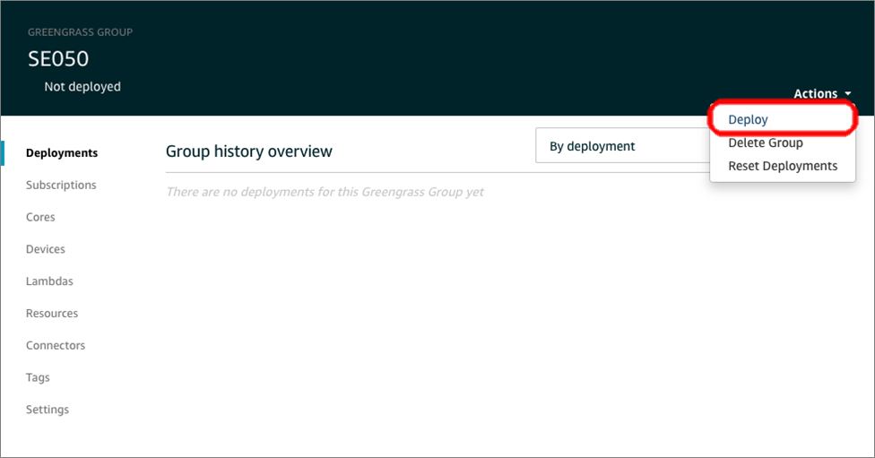875x458 pixels.
Task: Click the Actions dropdown caret arrow
Action: pos(848,94)
